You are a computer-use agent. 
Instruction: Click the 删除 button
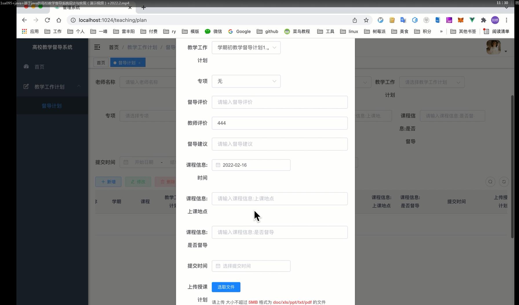[168, 182]
